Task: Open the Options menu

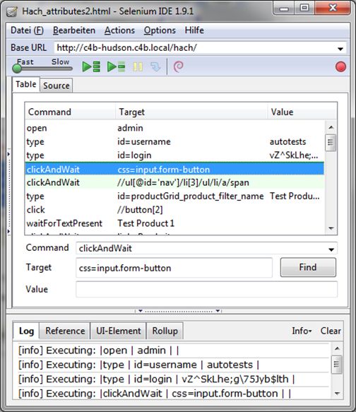Action: [160, 30]
